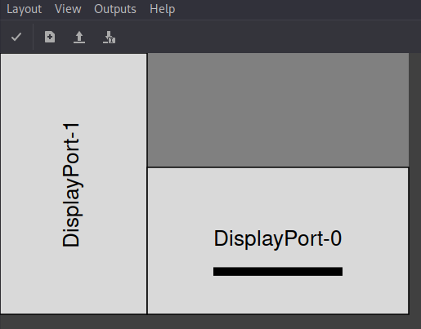The image size is (421, 329).
Task: Create a new layout file
Action: pos(50,37)
